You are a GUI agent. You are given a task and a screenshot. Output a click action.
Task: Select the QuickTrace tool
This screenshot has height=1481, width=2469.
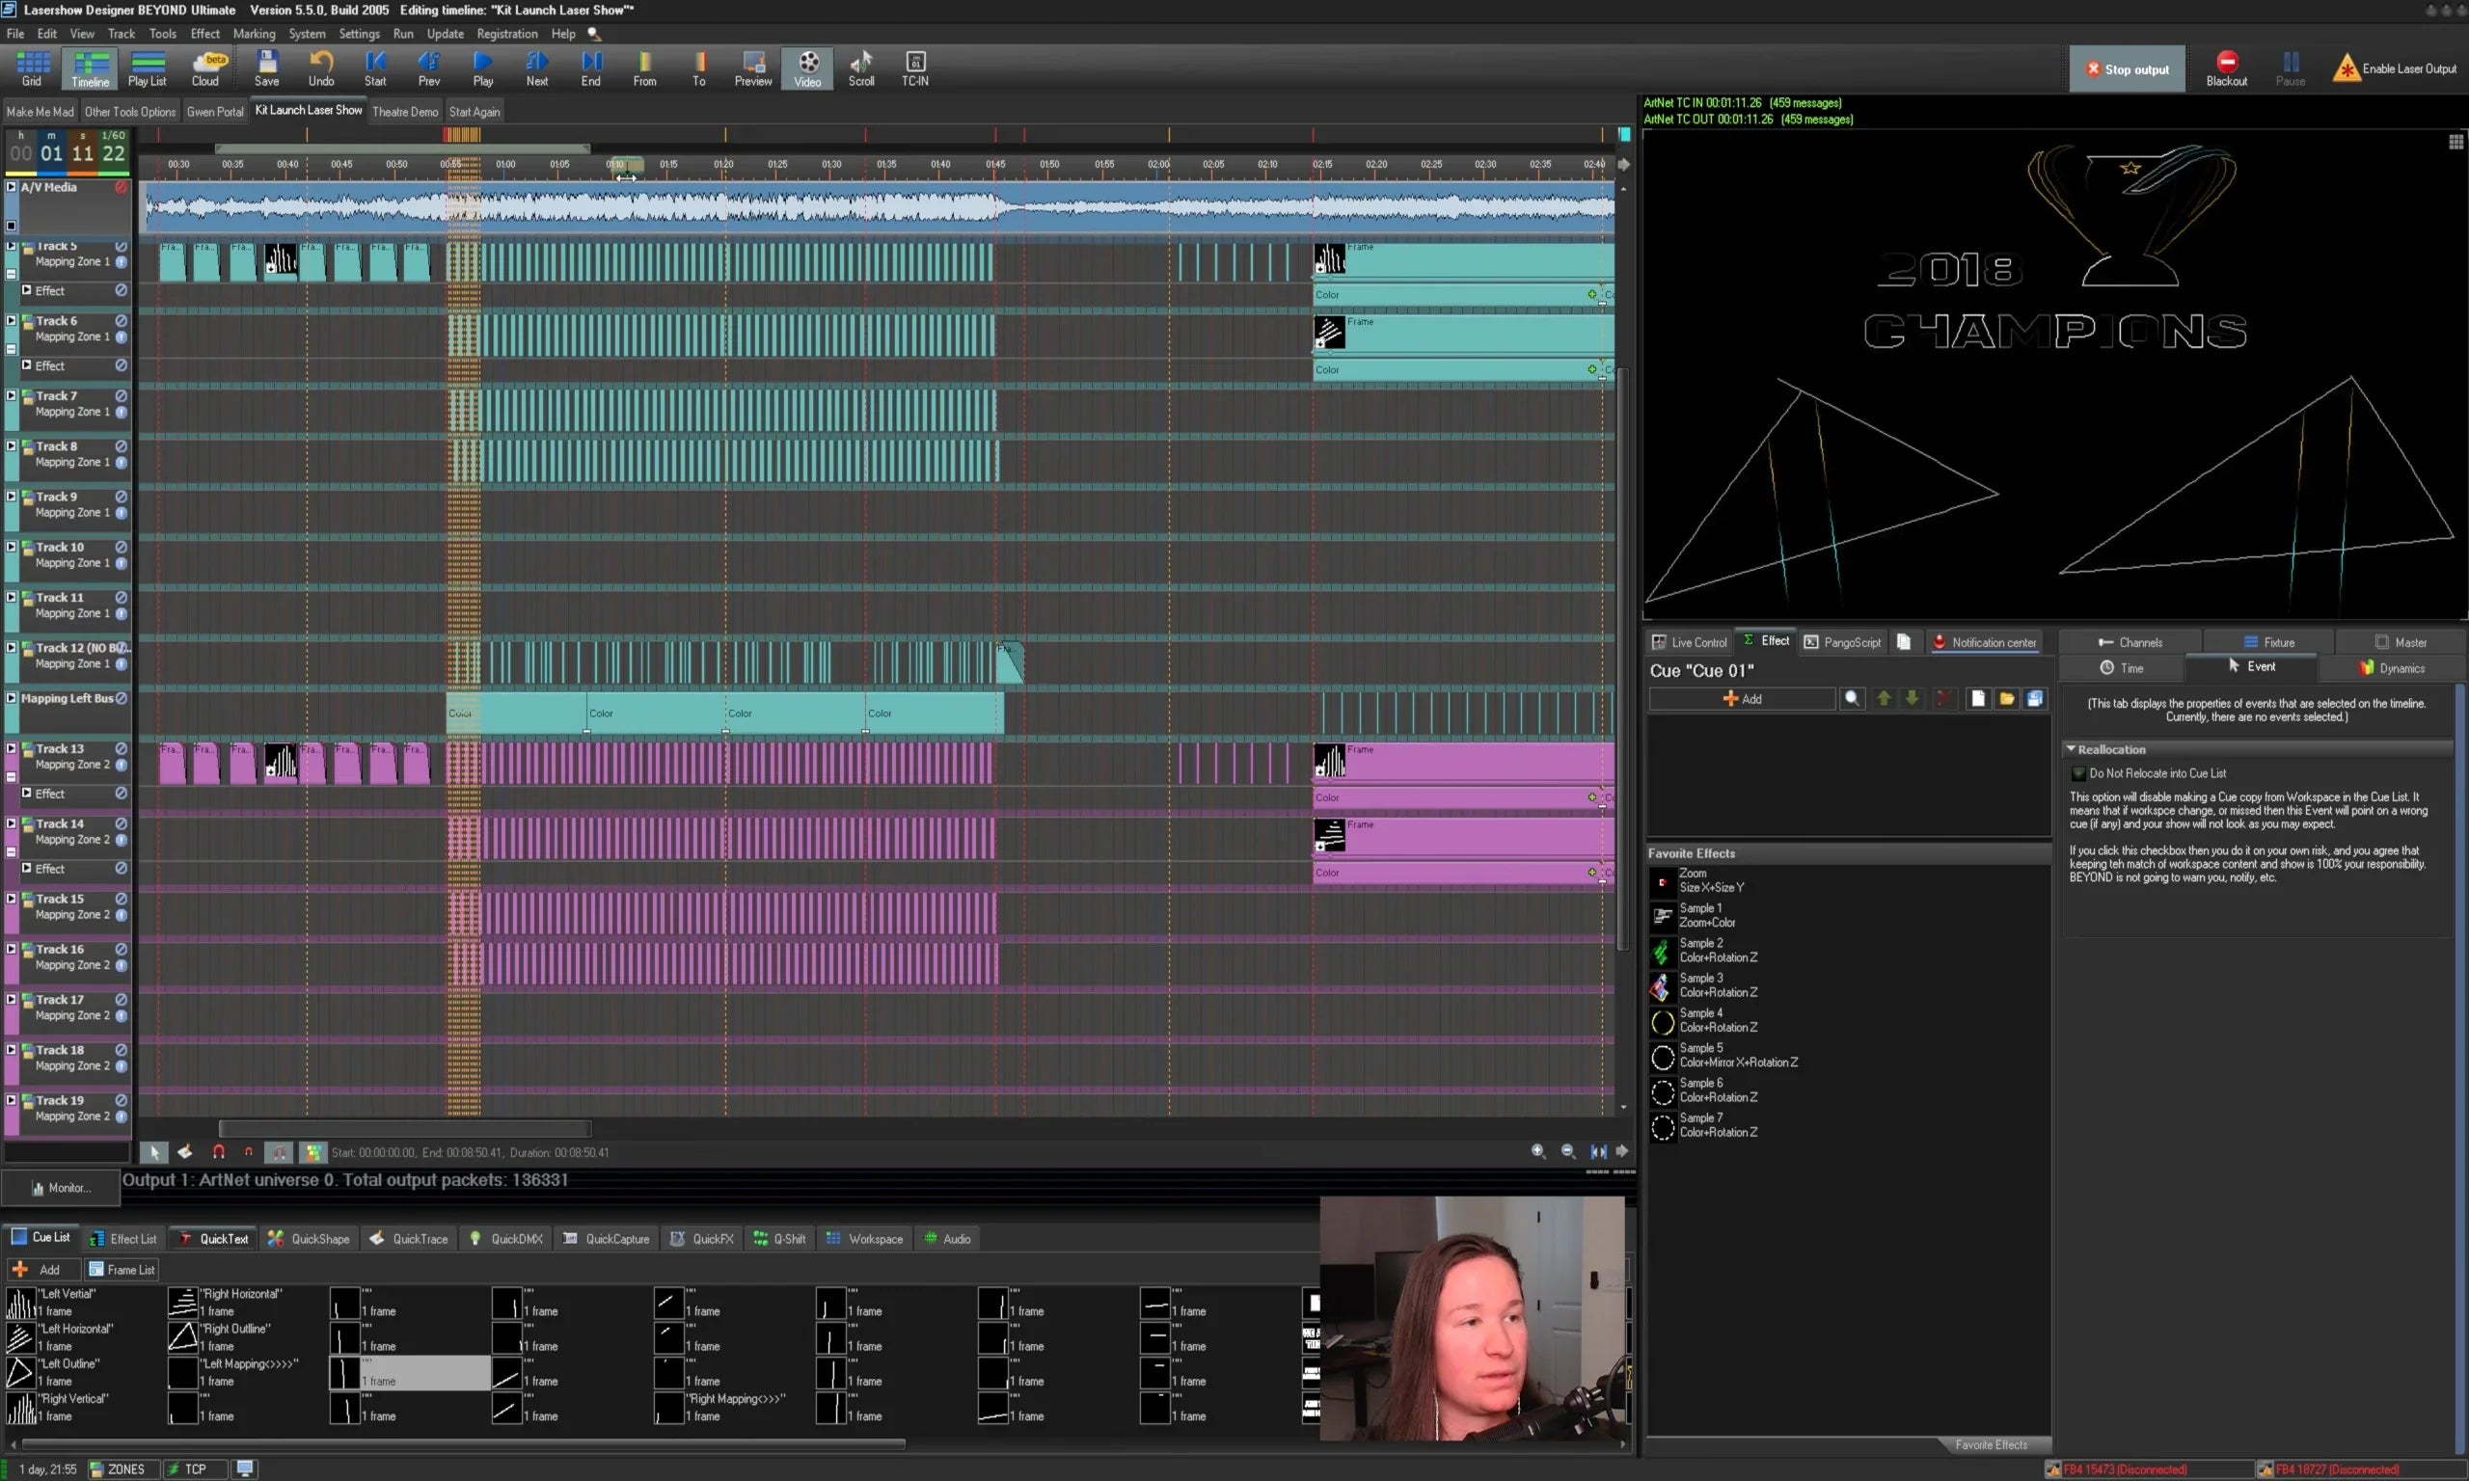coord(407,1237)
